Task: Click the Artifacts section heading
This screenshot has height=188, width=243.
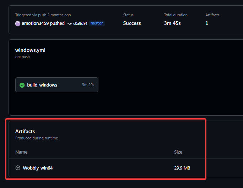Action: tap(25, 131)
